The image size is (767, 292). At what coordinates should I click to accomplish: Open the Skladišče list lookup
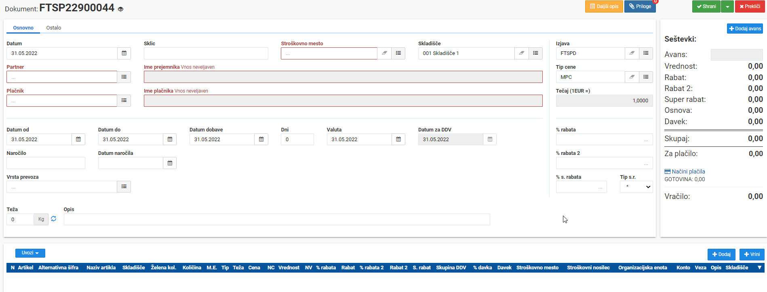click(535, 53)
